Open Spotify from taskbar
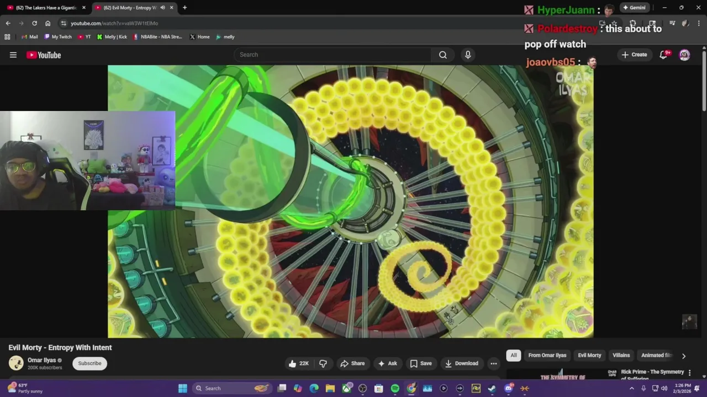Screen dimensions: 707x397 click(395, 388)
